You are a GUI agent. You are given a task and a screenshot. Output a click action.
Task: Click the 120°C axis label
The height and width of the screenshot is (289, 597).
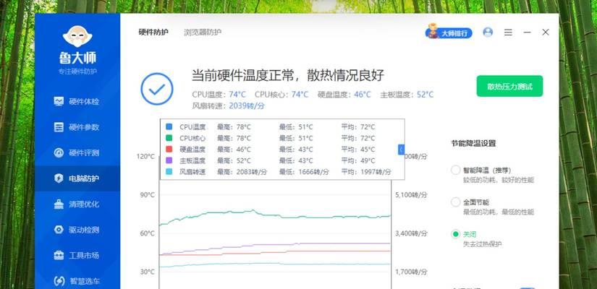[146, 156]
